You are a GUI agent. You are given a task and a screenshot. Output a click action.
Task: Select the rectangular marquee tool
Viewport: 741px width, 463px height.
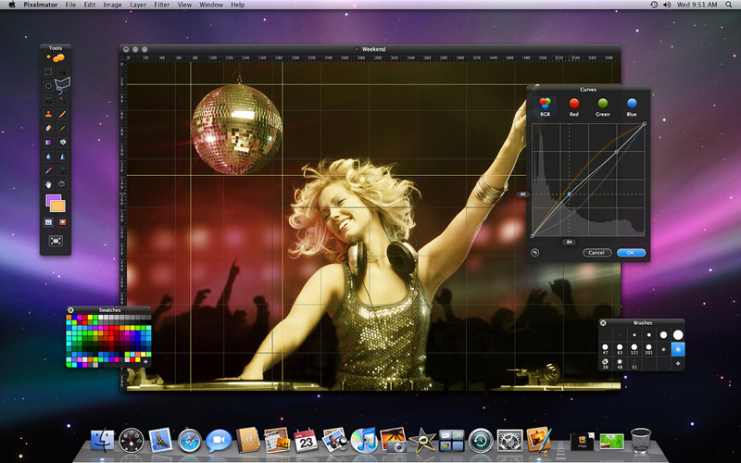(x=49, y=71)
